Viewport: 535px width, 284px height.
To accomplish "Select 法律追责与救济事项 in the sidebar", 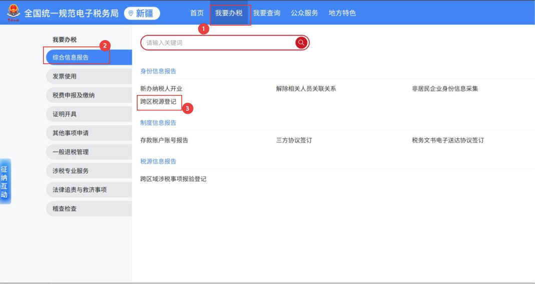I will (89, 190).
